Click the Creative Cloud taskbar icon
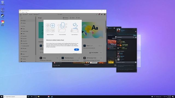Screen dimensions: 175x98 pyautogui.click(x=49, y=97)
